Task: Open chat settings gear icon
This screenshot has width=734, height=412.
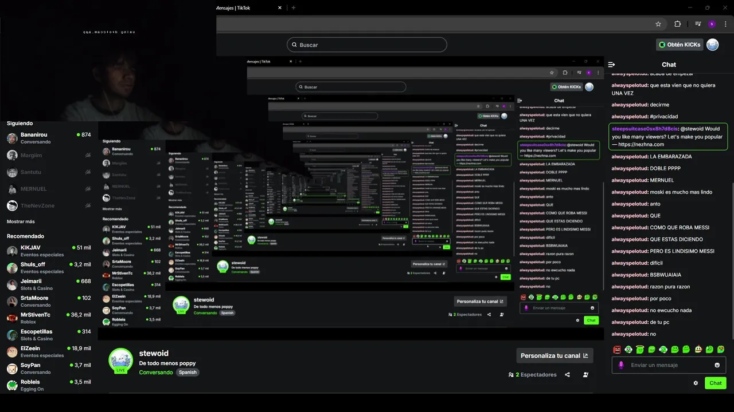Action: [x=696, y=383]
